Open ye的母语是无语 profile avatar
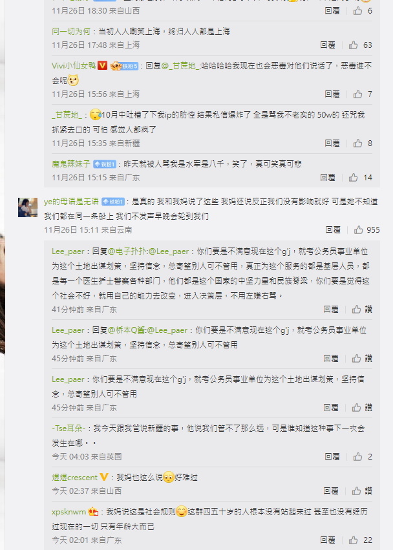Viewport: 393px width, 550px height. pos(28,207)
